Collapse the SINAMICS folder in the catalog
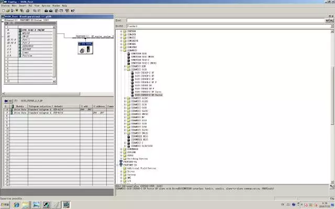This screenshot has width=335, height=209. click(x=121, y=50)
